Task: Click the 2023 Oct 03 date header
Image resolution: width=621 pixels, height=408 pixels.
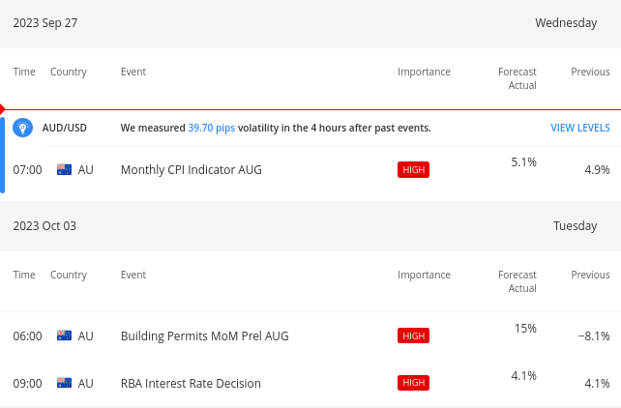Action: [x=44, y=226]
